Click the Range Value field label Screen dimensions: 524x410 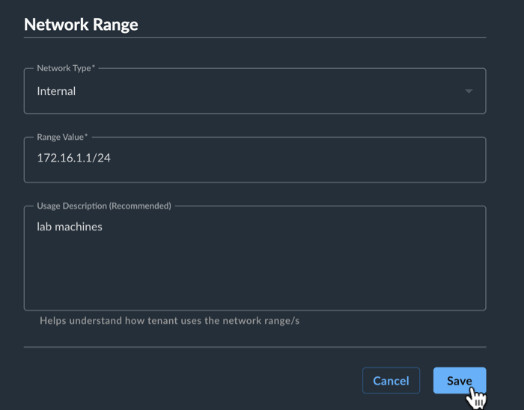pos(62,137)
